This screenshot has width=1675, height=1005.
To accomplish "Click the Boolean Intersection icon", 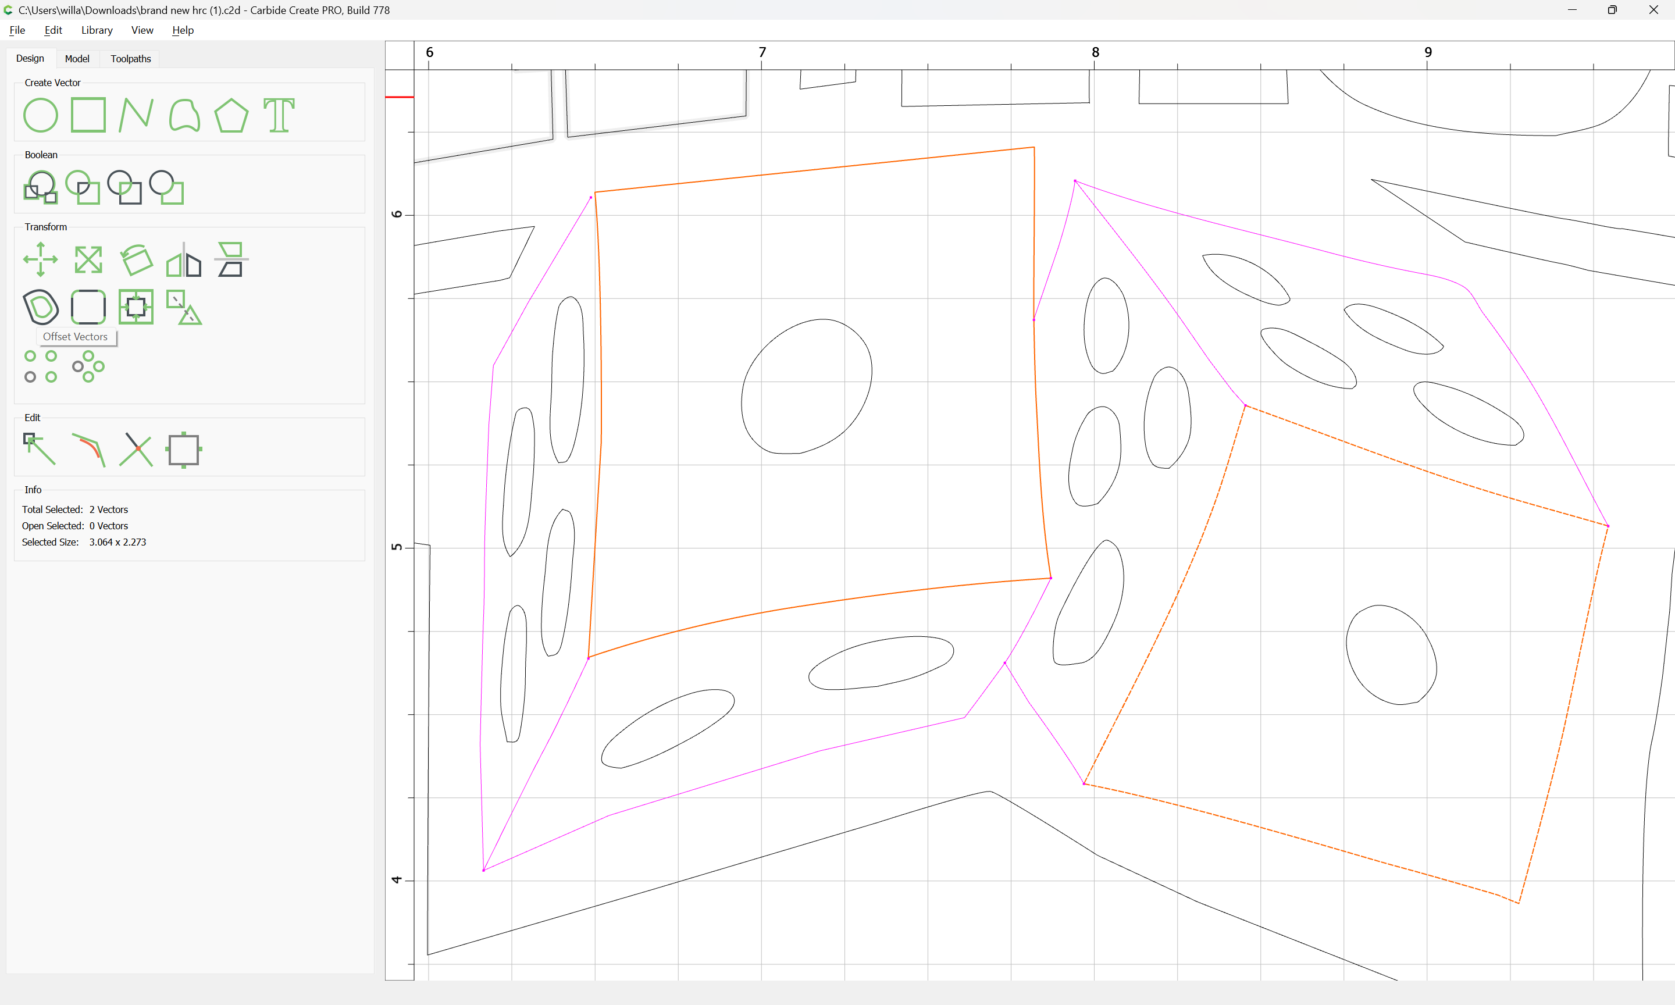I will point(83,187).
